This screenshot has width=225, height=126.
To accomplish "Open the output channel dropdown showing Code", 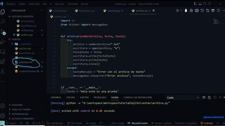I will tap(183, 98).
